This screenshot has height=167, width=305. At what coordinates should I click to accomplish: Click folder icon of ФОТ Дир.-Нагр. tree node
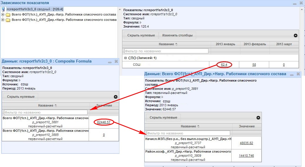pos(8,15)
